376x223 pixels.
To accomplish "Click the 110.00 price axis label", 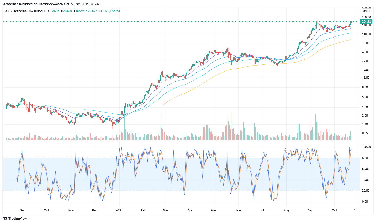I will point(366,34).
